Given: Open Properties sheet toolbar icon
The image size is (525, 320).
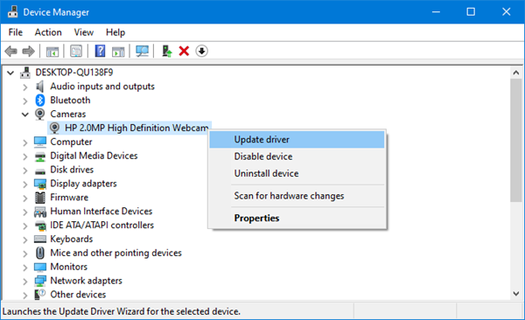Looking at the screenshot, I should (x=76, y=52).
